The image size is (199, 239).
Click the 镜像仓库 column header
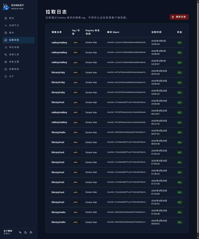point(57,32)
